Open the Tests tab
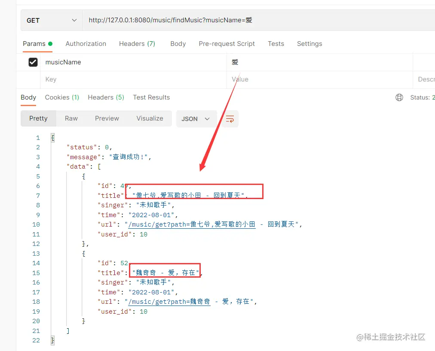The width and height of the screenshot is (435, 351). click(276, 44)
